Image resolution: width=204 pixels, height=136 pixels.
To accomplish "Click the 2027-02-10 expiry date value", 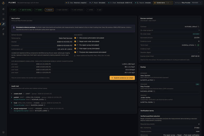I will [195, 56].
